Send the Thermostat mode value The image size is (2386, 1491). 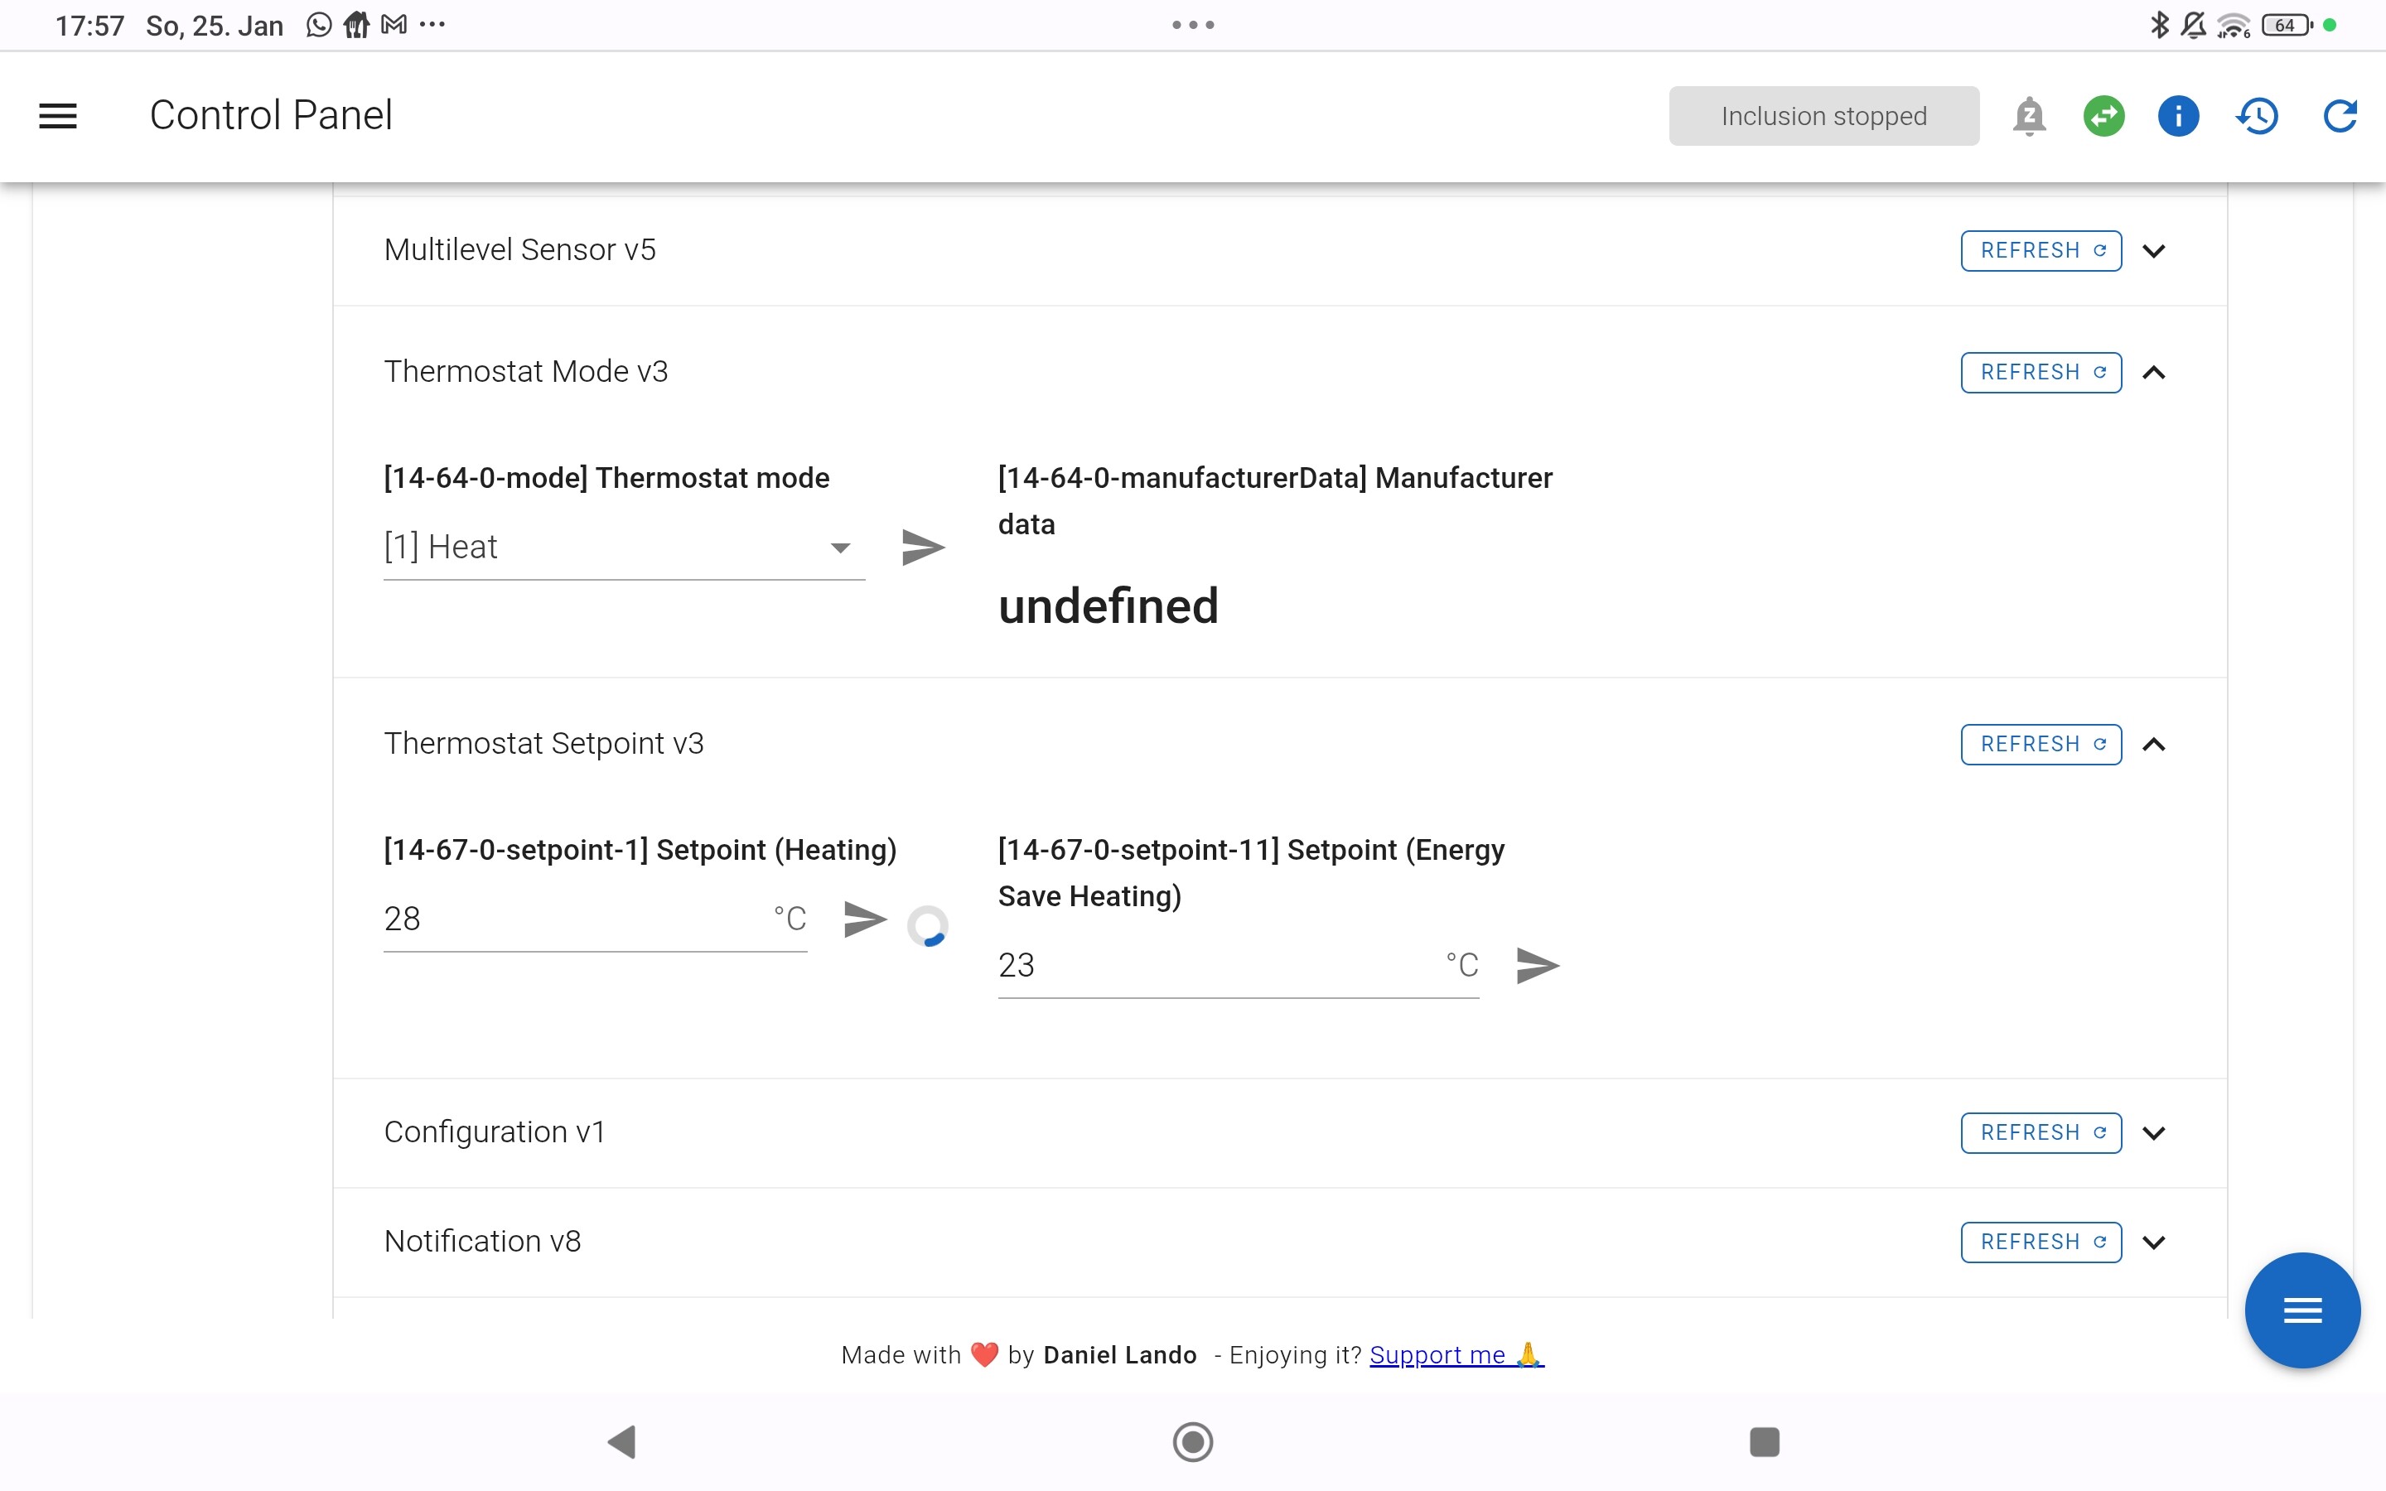pos(923,548)
